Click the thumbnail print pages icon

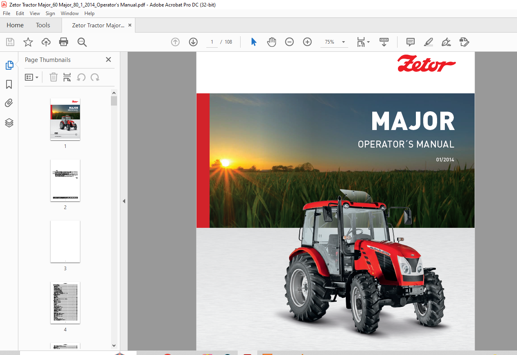click(x=67, y=77)
